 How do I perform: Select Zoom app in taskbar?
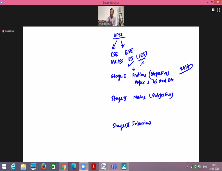pos(84,166)
